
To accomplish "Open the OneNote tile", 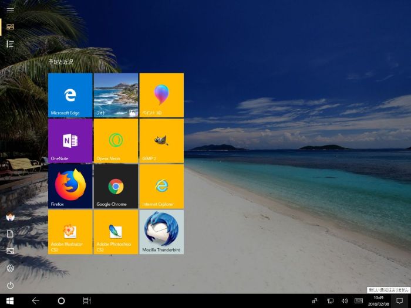I will point(70,141).
